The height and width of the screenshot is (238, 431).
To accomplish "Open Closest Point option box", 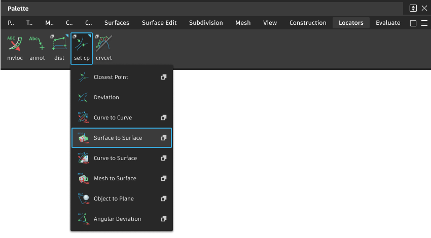I will 164,77.
